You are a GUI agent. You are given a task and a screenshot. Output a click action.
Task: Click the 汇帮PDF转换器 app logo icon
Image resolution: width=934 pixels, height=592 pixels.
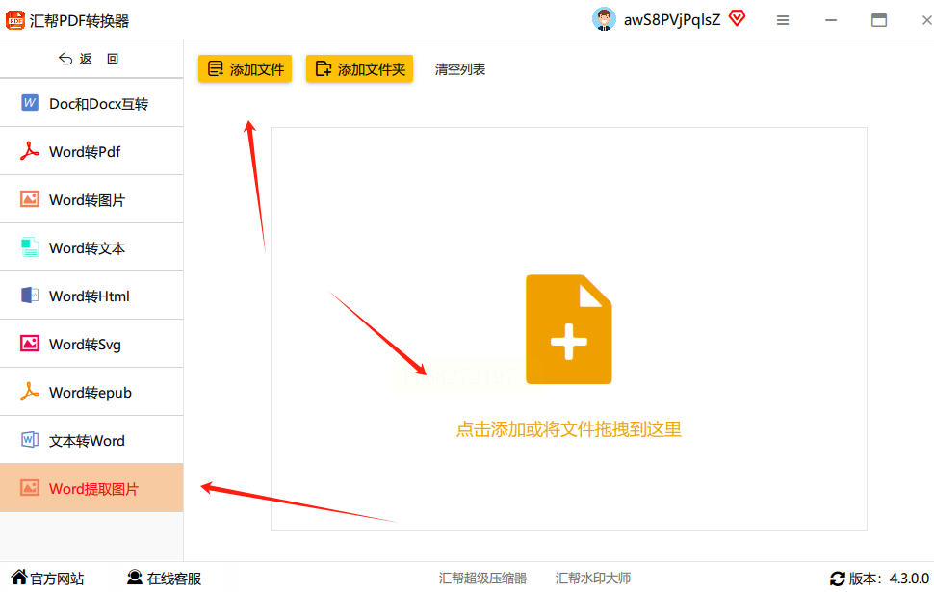tap(15, 20)
